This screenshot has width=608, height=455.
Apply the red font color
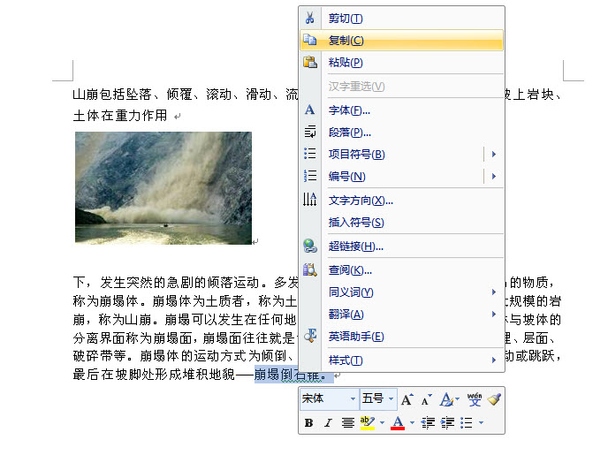(398, 423)
